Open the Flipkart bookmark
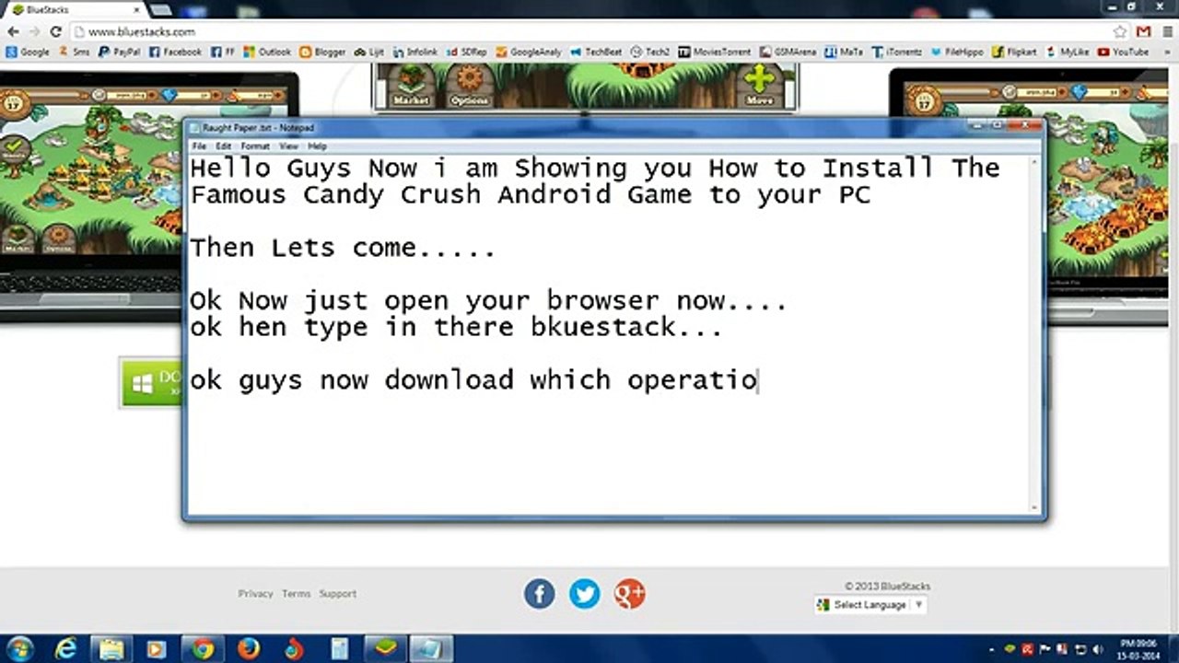Screen dimensions: 1179x663 [x=1016, y=52]
